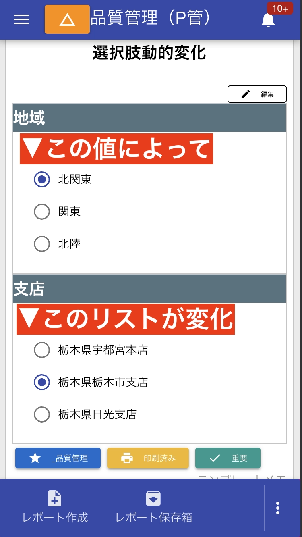Tap the orange warning triangle icon
Viewport: 302px width, 537px height.
coord(67,19)
